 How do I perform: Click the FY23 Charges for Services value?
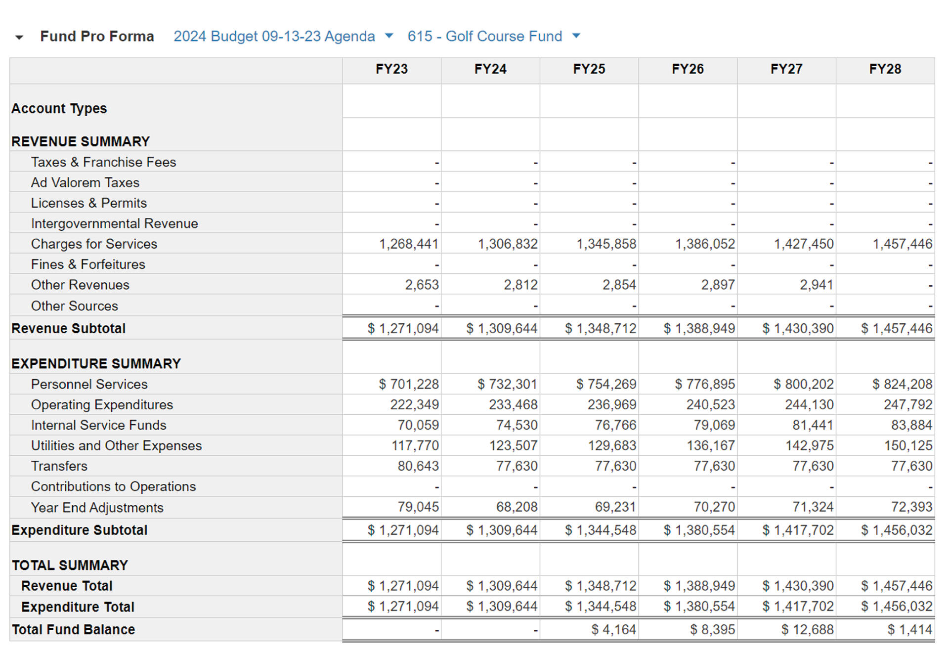pyautogui.click(x=408, y=244)
